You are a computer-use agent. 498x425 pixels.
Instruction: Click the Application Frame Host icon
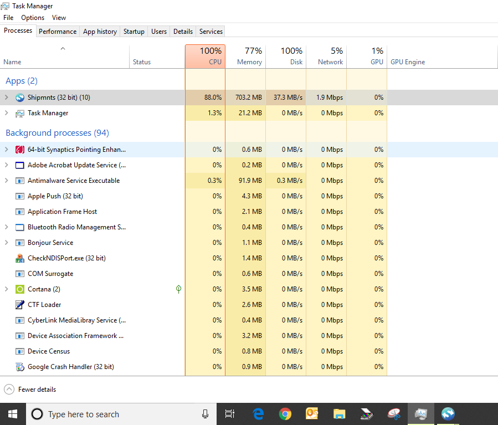20,212
